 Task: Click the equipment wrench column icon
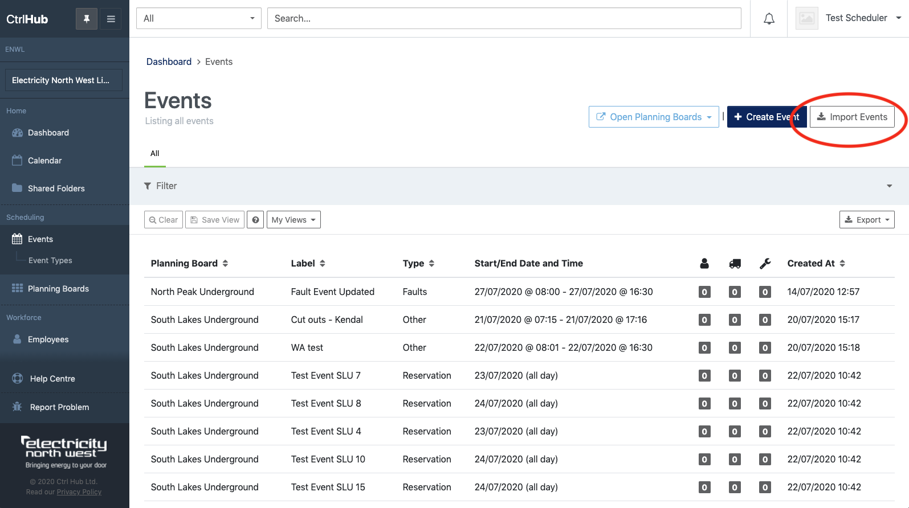pos(765,263)
